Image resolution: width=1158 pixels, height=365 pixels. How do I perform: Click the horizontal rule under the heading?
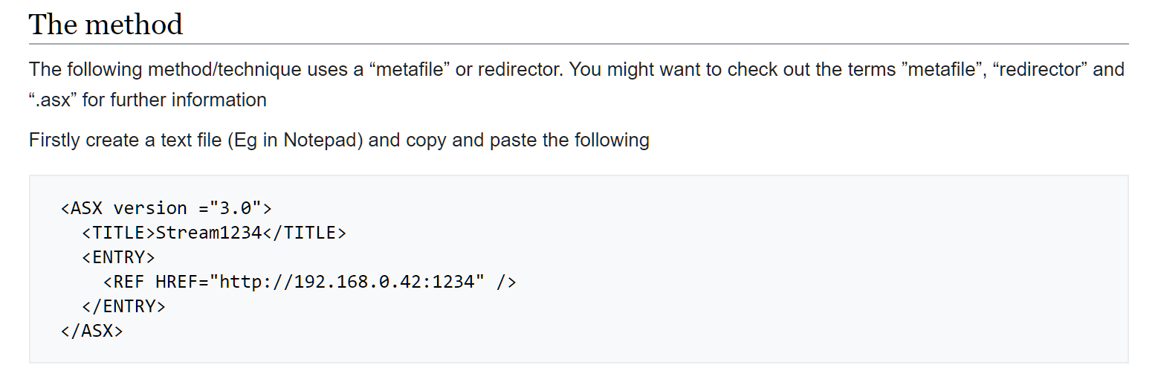point(578,44)
